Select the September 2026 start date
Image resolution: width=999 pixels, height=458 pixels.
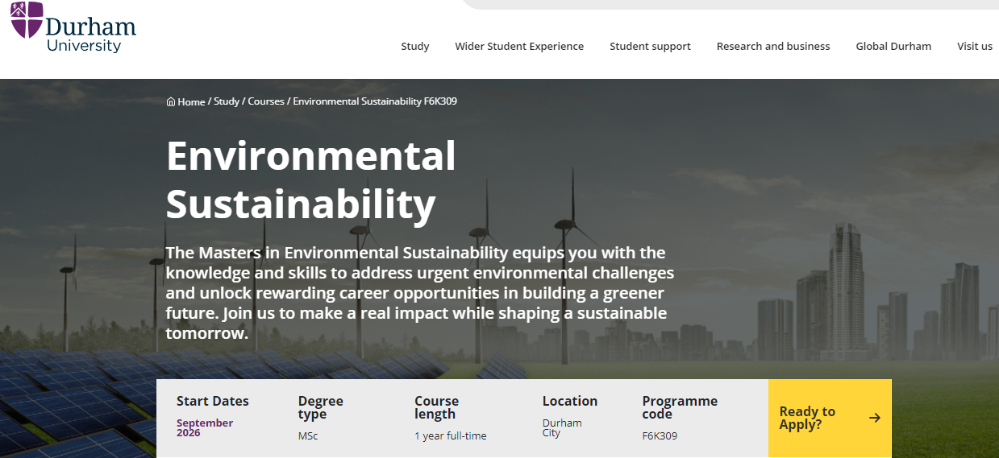(205, 427)
